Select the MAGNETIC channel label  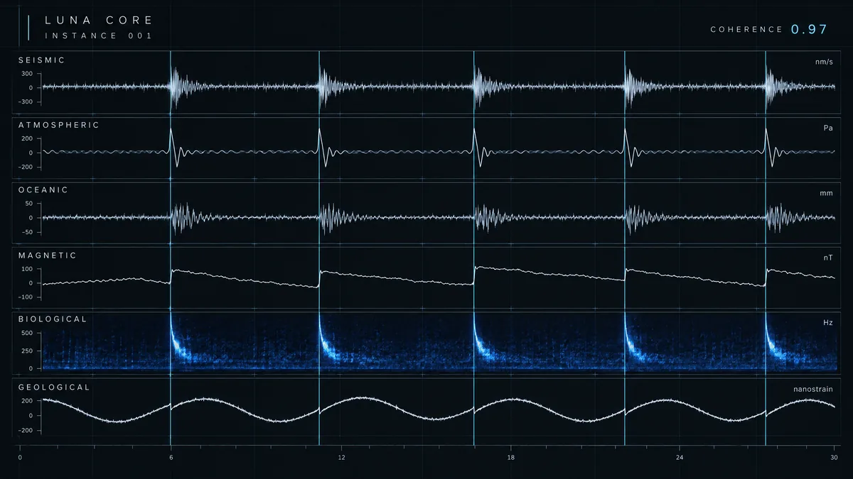(47, 255)
